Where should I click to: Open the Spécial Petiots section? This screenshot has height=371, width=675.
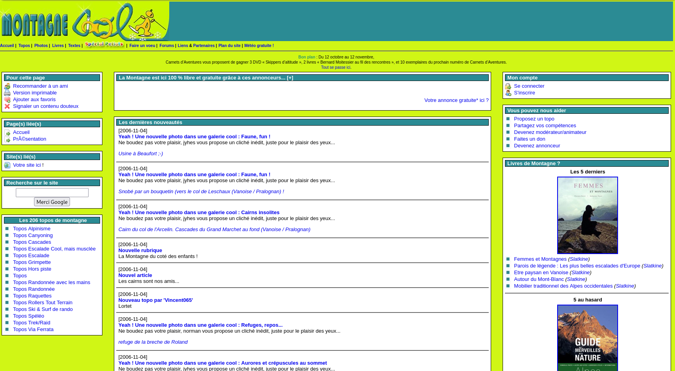104,44
